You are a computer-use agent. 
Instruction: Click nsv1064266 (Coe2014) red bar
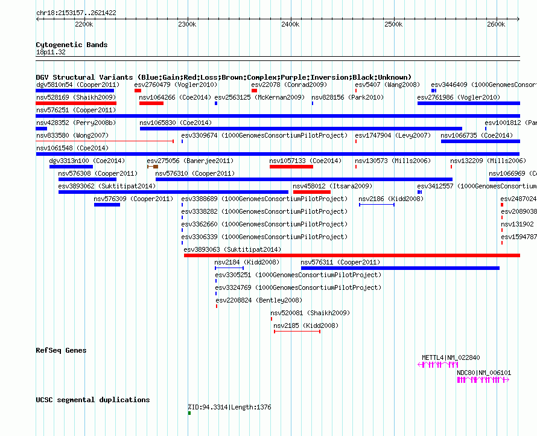coord(151,103)
